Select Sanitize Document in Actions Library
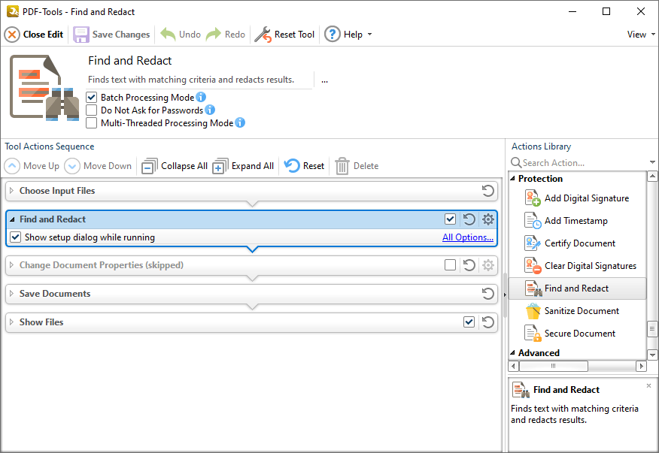This screenshot has width=659, height=453. (582, 311)
